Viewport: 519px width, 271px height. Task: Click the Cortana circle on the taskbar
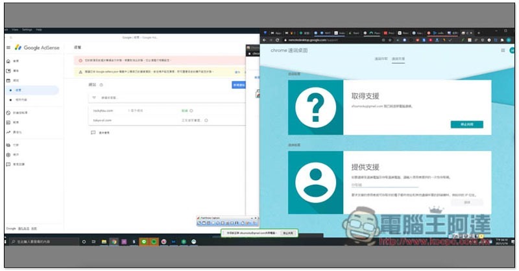click(x=84, y=242)
